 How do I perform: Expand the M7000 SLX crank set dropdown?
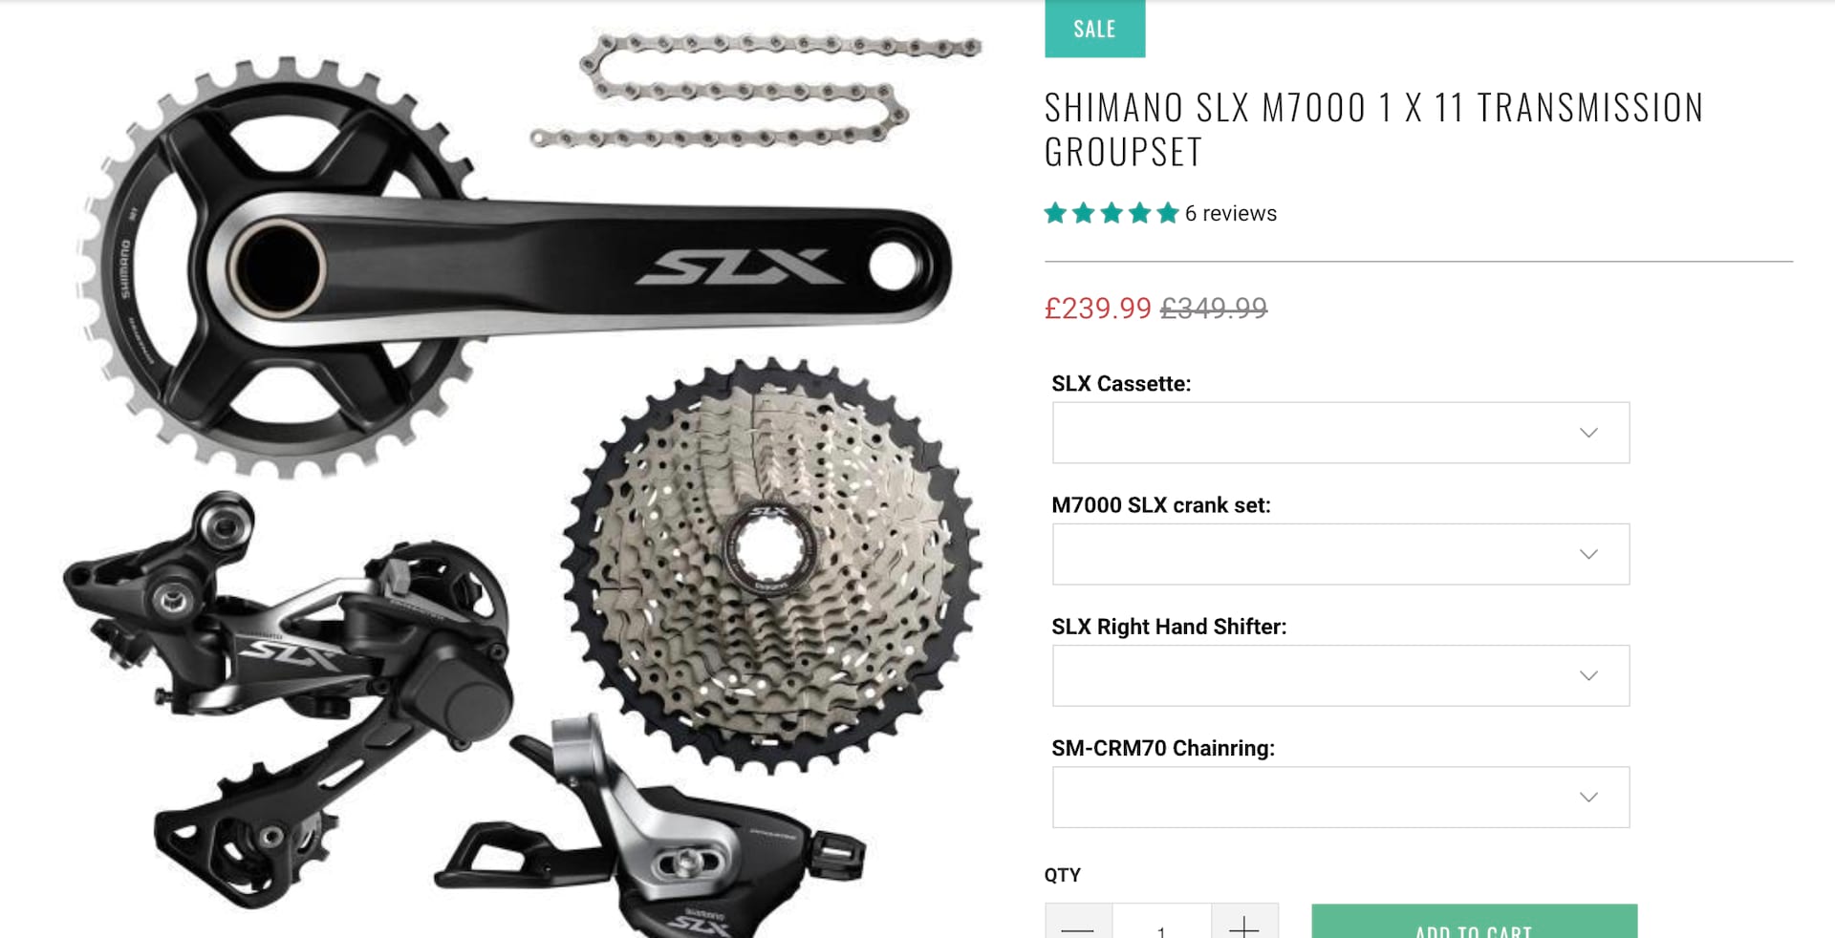coord(1341,554)
